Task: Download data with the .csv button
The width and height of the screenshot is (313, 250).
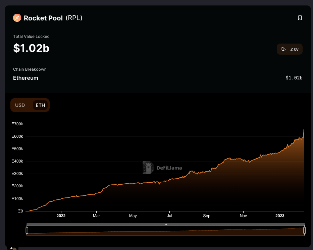Action: [x=290, y=49]
